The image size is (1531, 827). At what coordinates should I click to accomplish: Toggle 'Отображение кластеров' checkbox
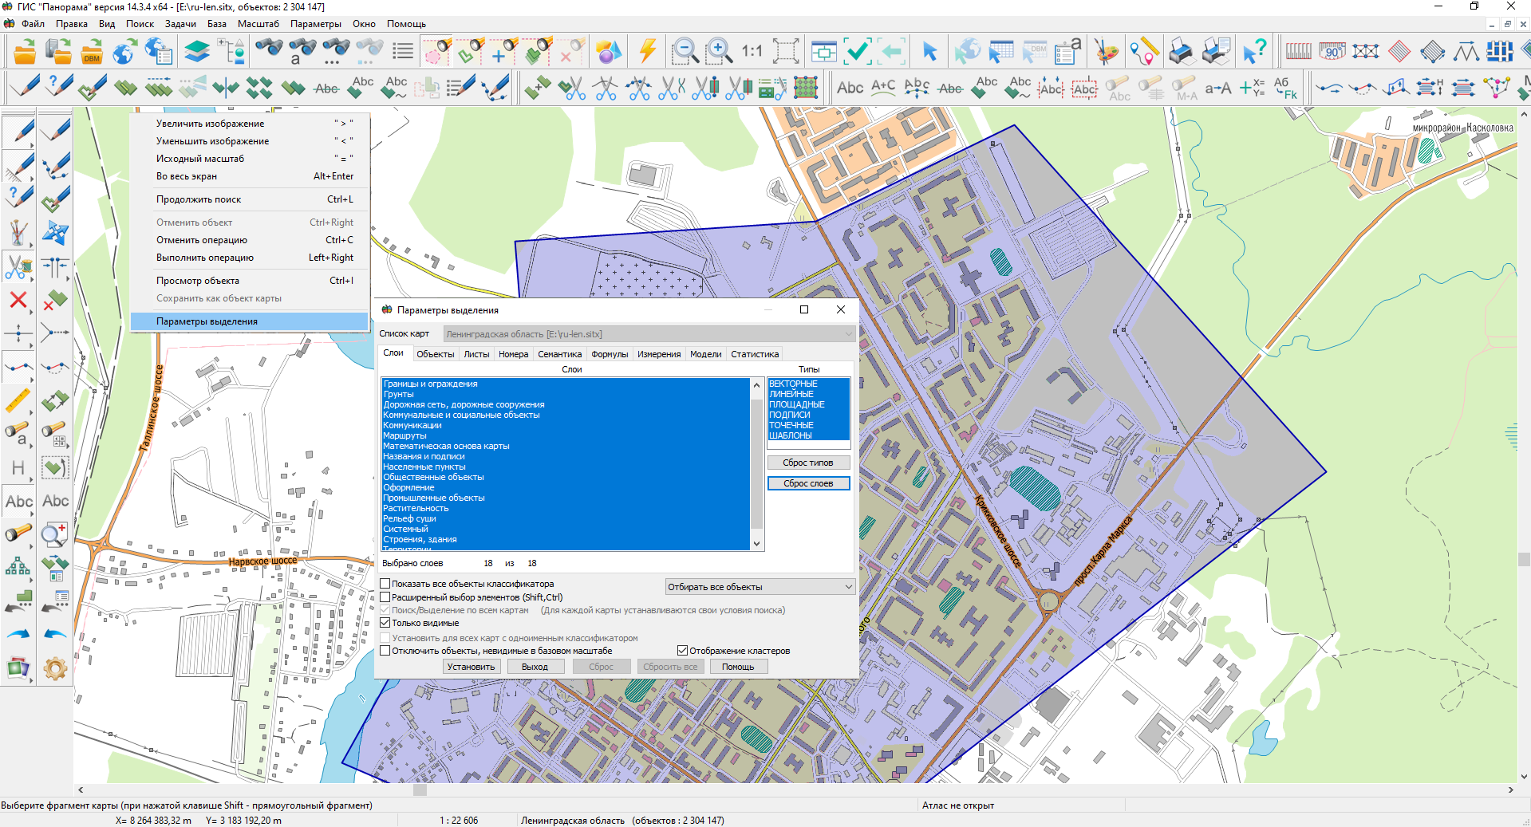point(682,651)
